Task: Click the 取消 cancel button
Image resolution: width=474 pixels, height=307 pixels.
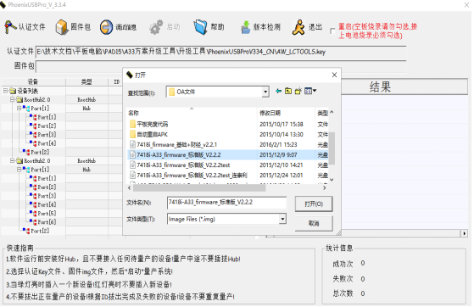Action: [x=314, y=223]
